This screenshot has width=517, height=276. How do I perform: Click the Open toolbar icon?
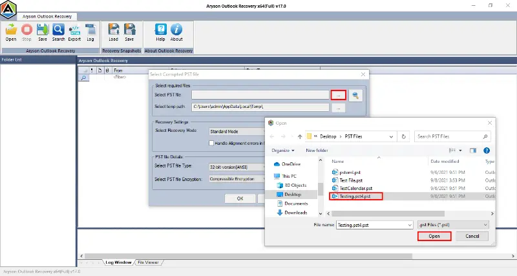11,32
